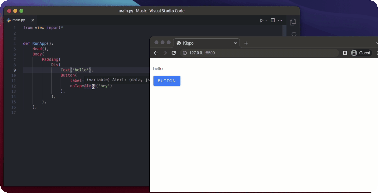The width and height of the screenshot is (378, 193).
Task: Click 'from view import*' on line 1
Action: 43,27
